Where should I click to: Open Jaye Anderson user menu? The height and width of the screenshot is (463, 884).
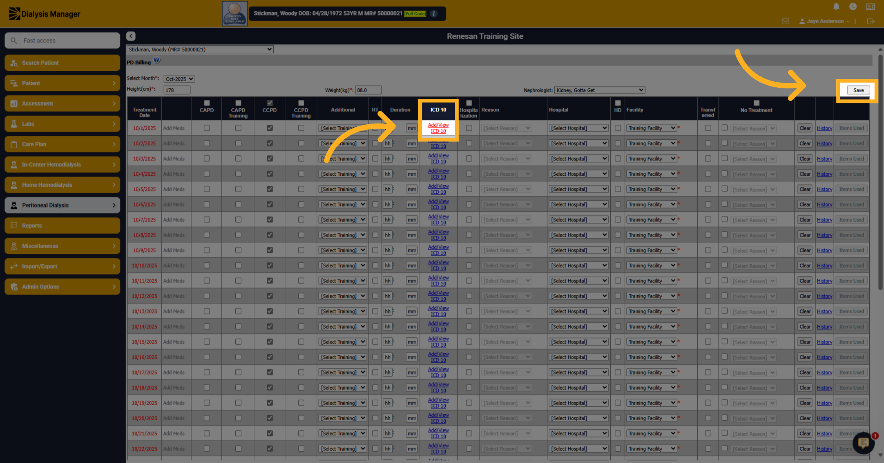tap(824, 21)
